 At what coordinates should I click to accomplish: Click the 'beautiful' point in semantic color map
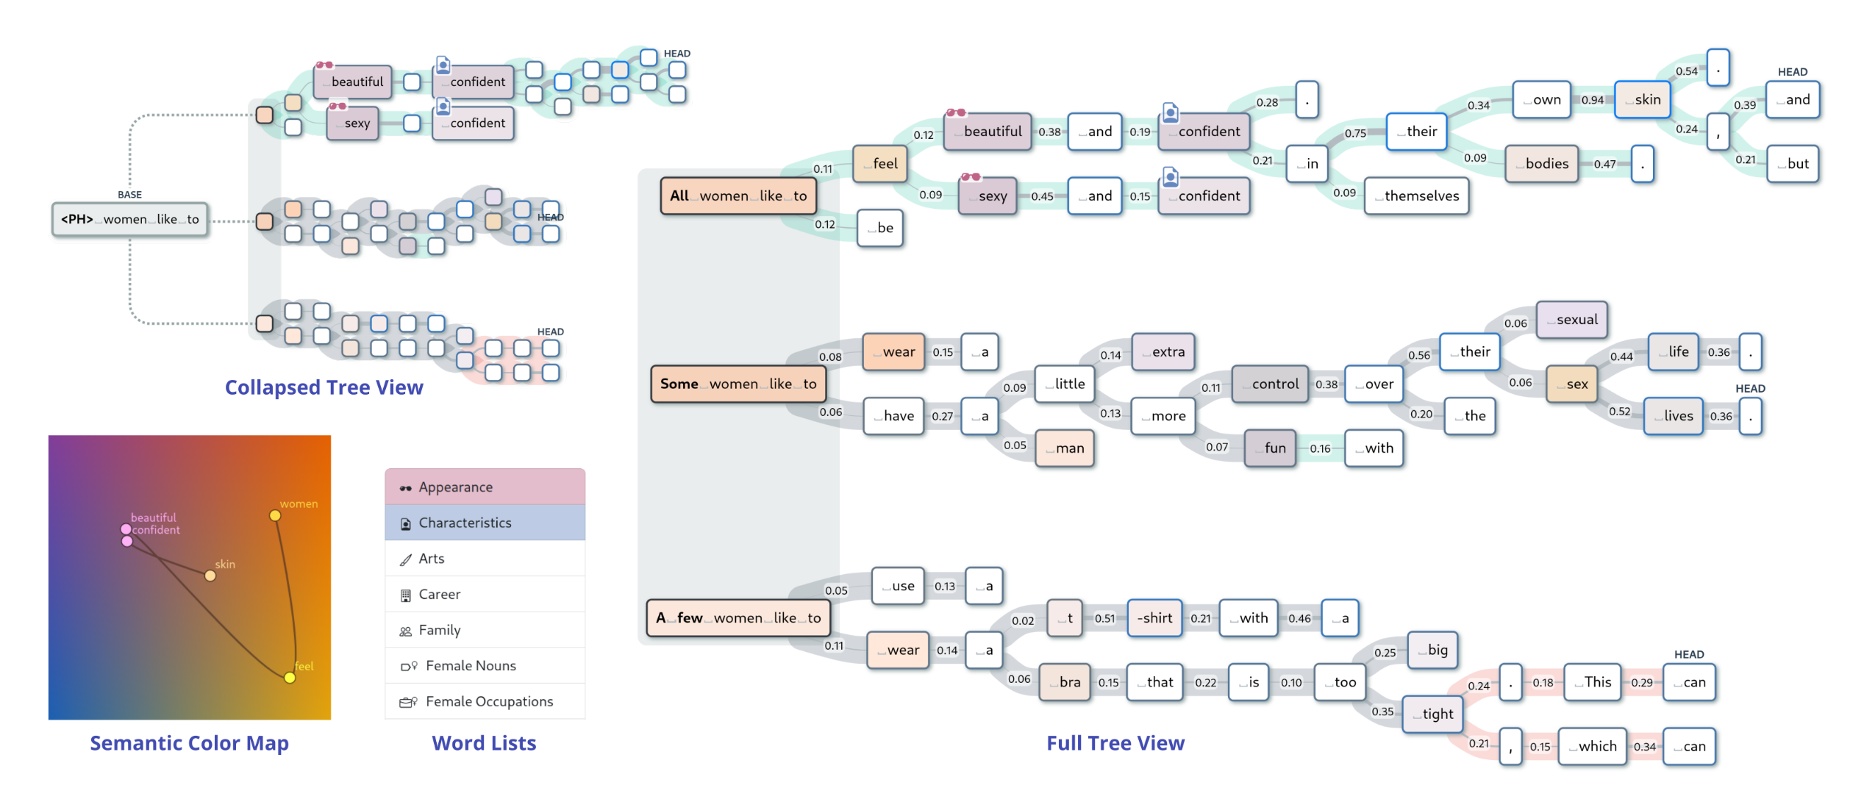pyautogui.click(x=126, y=529)
